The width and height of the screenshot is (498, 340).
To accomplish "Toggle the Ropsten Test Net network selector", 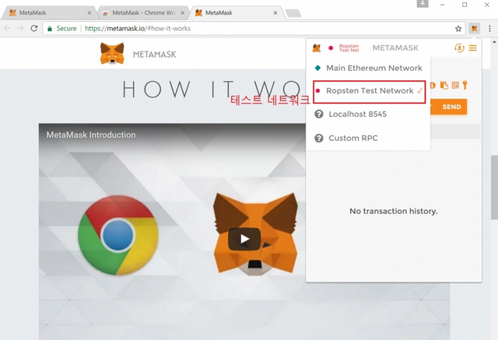I will 344,48.
